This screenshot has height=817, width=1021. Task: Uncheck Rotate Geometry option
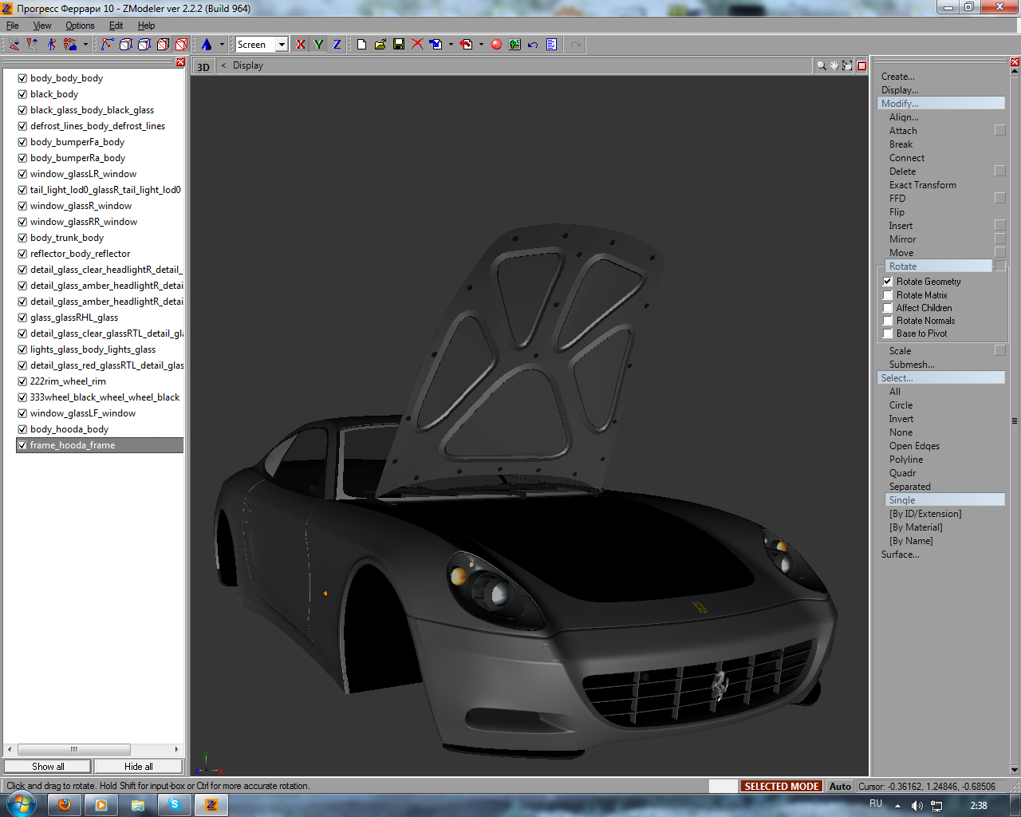(x=888, y=282)
